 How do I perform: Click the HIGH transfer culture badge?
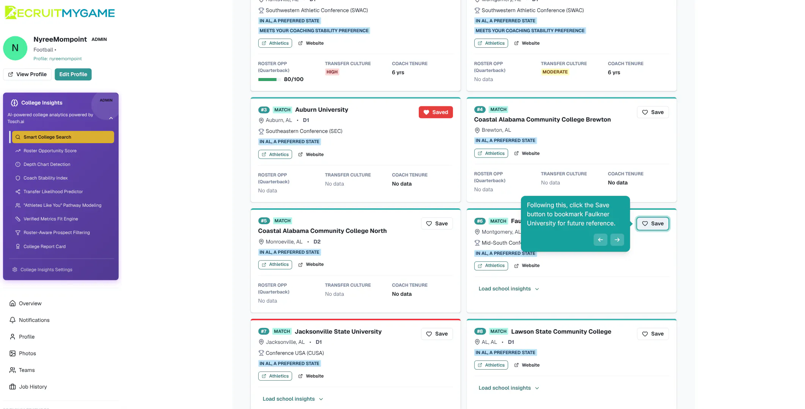click(332, 72)
